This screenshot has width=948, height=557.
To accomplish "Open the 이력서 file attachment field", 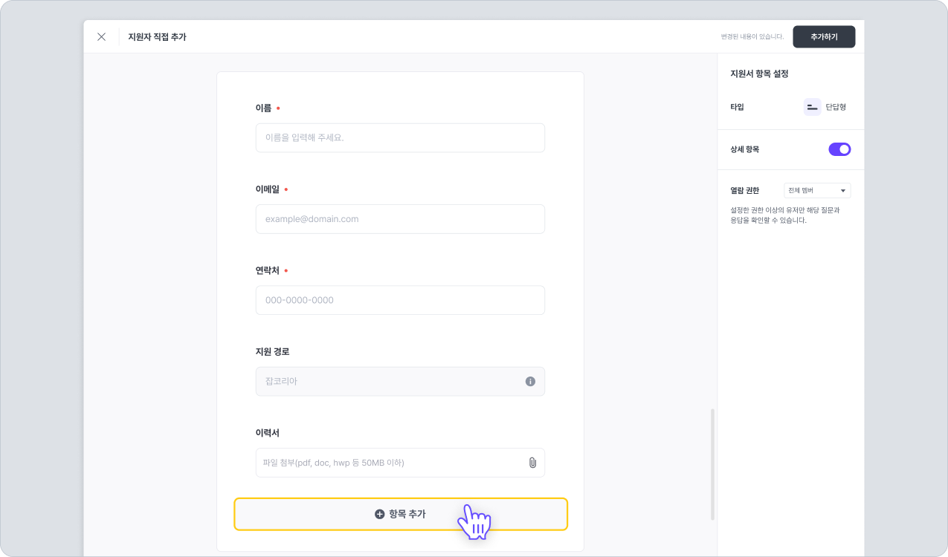I will pos(400,463).
